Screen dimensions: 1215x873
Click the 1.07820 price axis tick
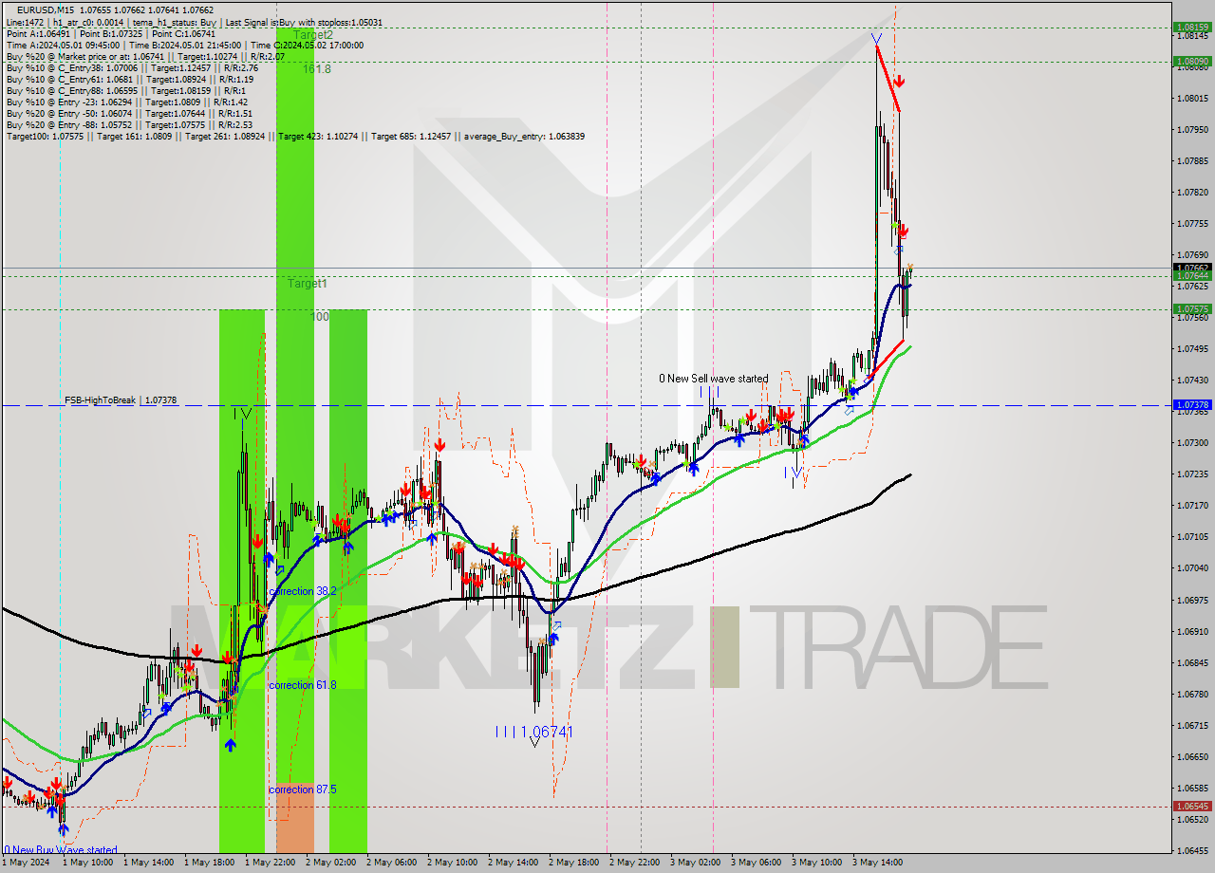click(x=1191, y=192)
